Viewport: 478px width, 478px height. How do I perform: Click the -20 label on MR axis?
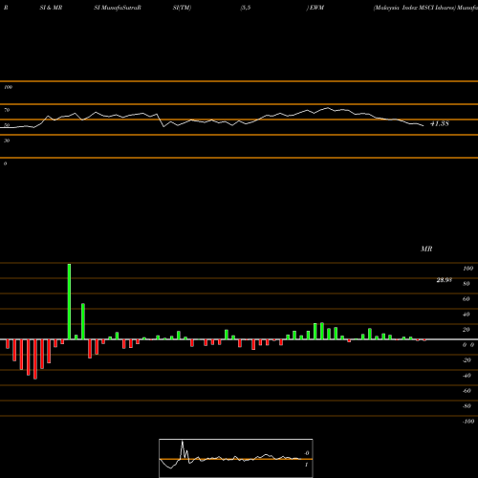point(467,360)
